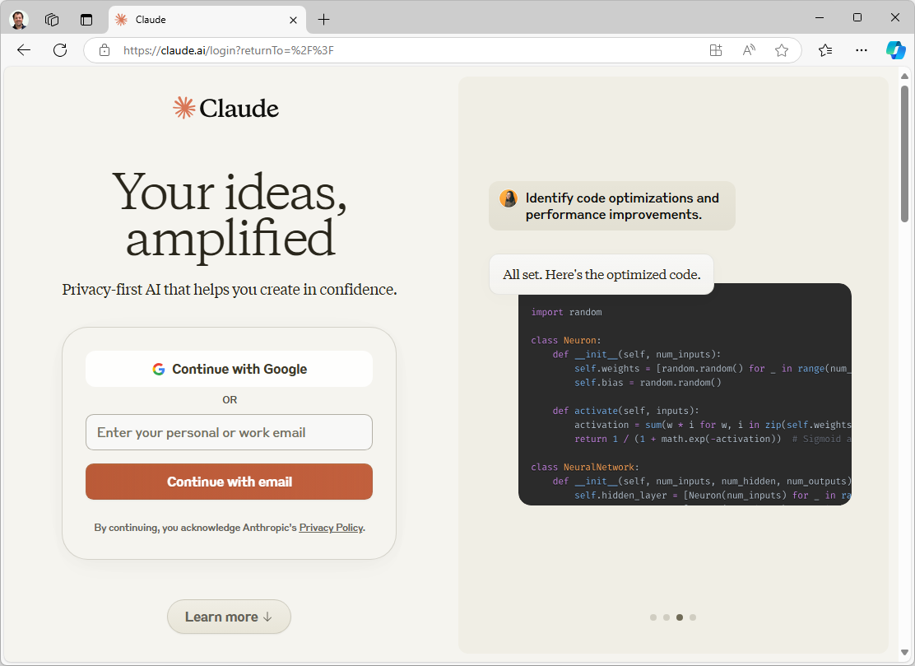Screen dimensions: 915x666
Task: Click the address bar URL
Action: pos(228,50)
